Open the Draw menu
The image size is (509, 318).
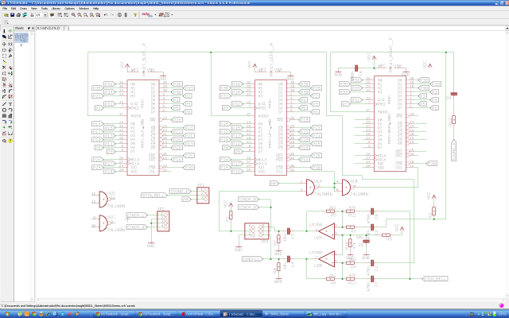pyautogui.click(x=23, y=9)
